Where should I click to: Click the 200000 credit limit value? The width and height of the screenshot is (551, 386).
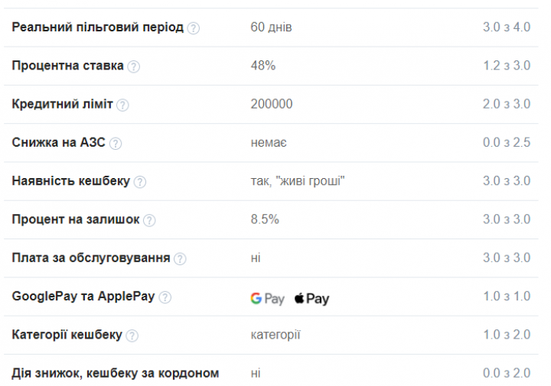[x=271, y=104]
